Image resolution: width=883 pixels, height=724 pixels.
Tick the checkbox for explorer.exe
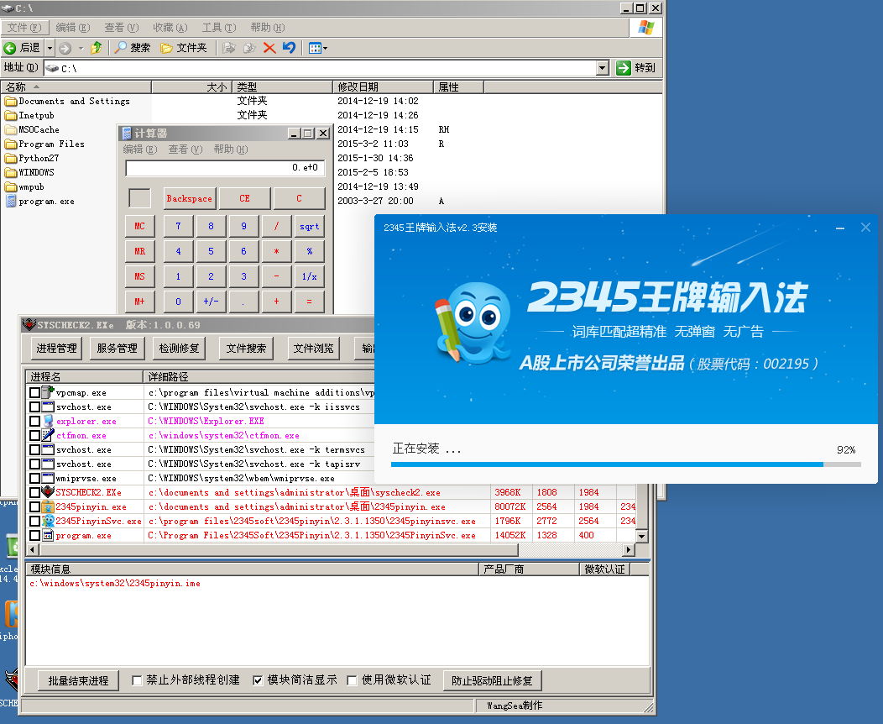point(34,422)
